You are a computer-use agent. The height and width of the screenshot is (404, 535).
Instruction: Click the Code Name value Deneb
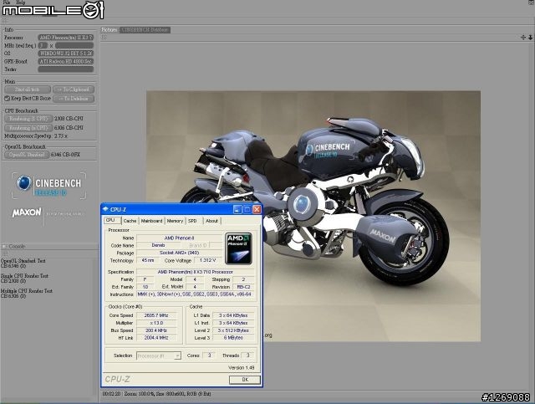pos(159,246)
